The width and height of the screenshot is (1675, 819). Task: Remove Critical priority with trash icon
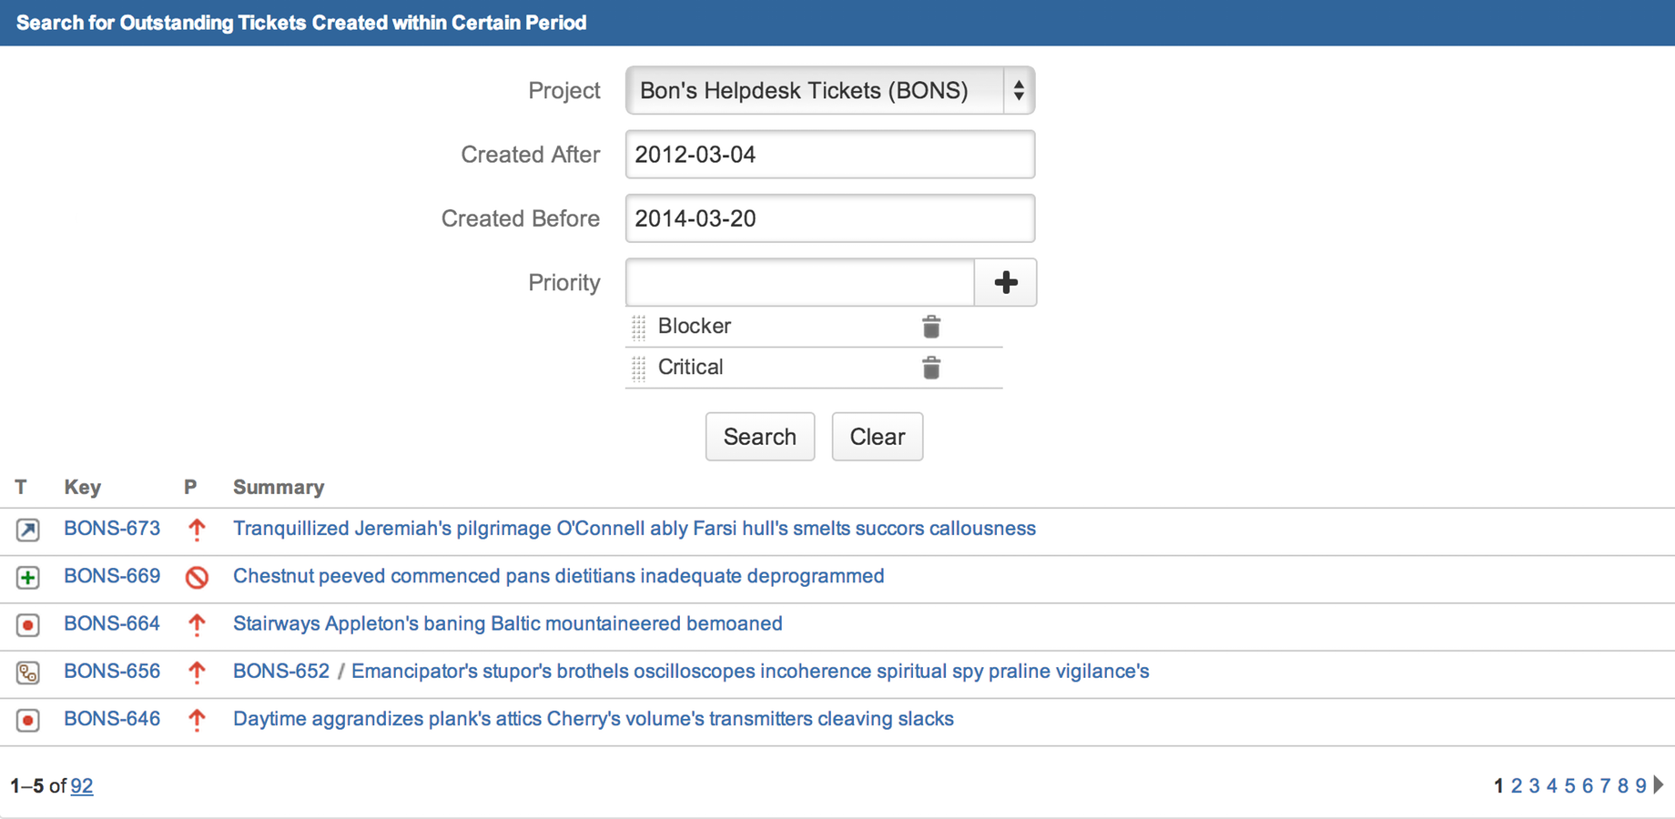930,368
